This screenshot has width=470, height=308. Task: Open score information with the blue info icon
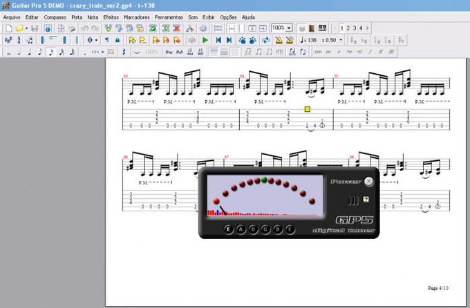[x=48, y=28]
